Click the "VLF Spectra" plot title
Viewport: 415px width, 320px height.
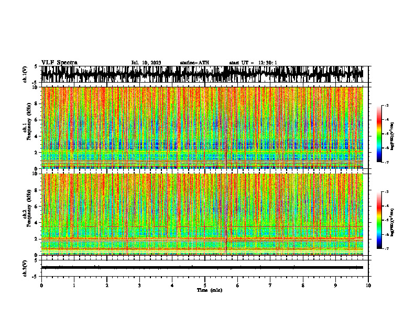click(x=59, y=63)
